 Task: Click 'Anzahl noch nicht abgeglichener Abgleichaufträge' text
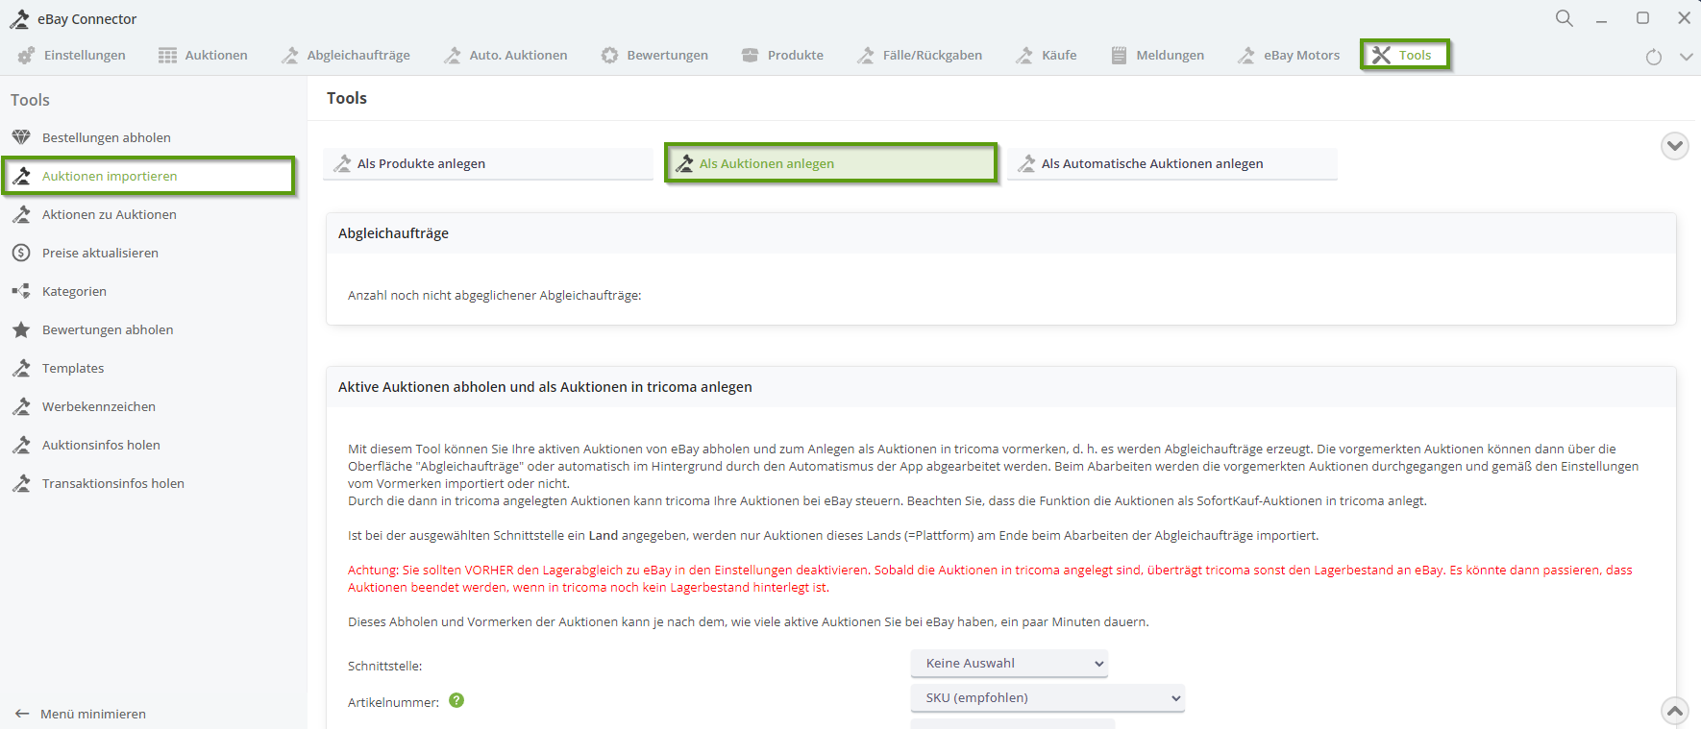[x=494, y=295]
